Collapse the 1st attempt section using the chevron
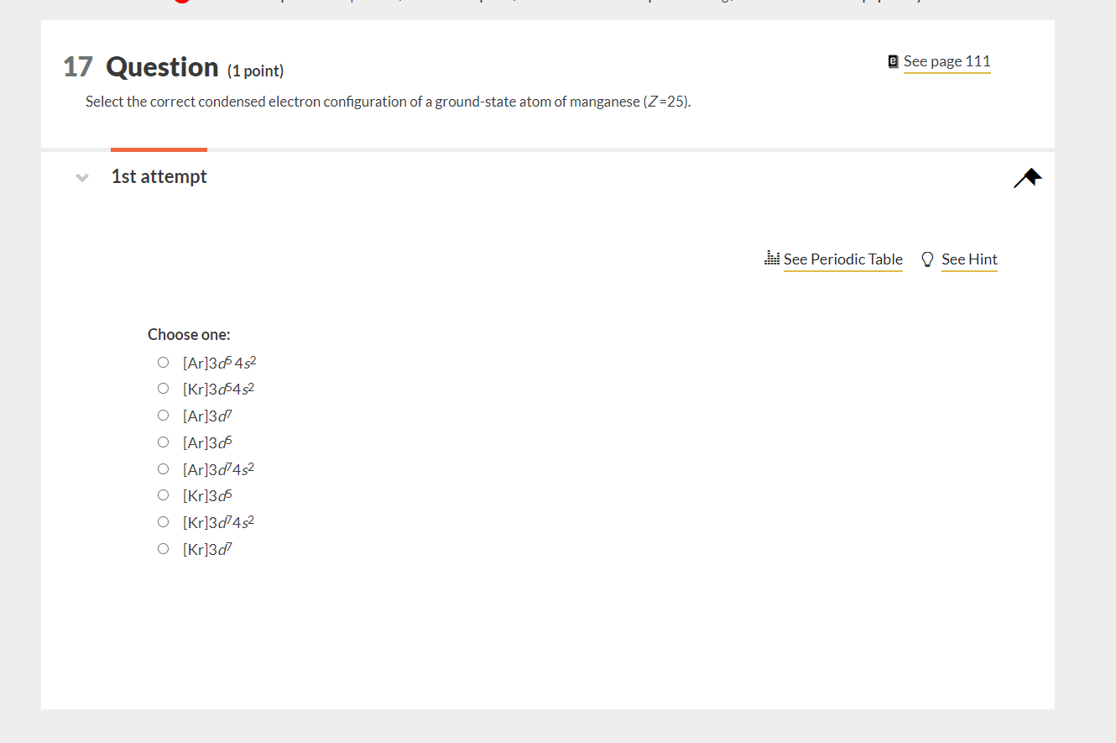 (81, 177)
